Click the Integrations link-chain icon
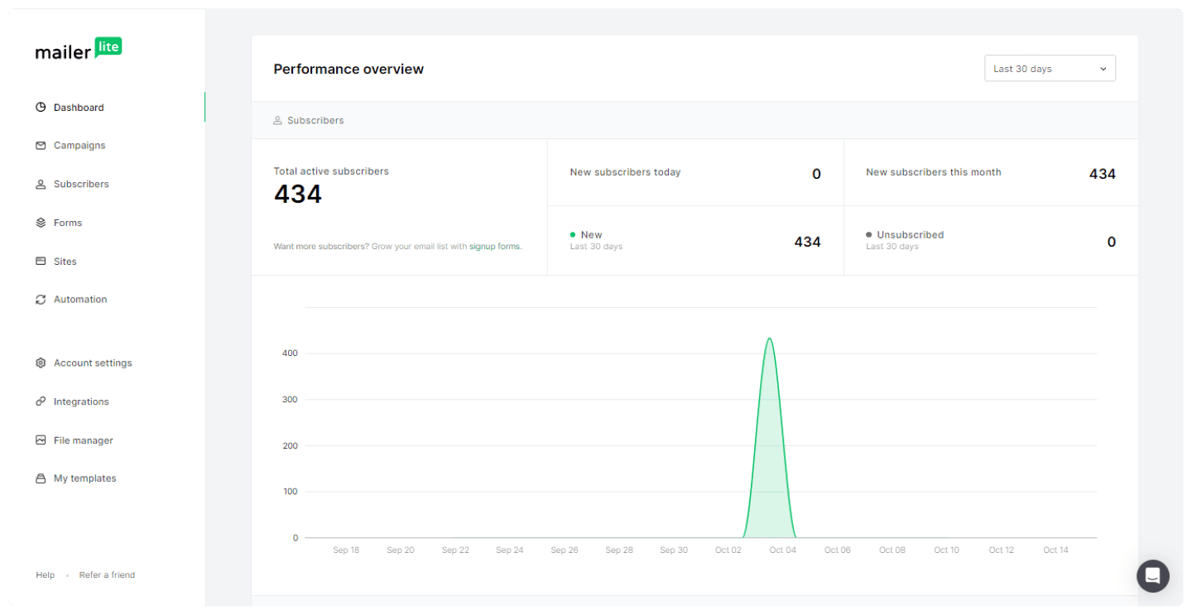 (x=41, y=401)
